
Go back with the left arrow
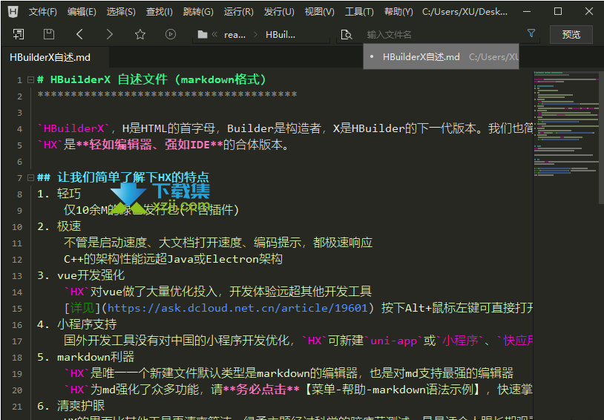tap(79, 34)
